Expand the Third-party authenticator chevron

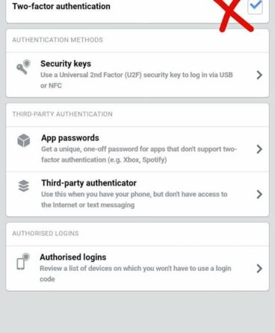coord(259,195)
